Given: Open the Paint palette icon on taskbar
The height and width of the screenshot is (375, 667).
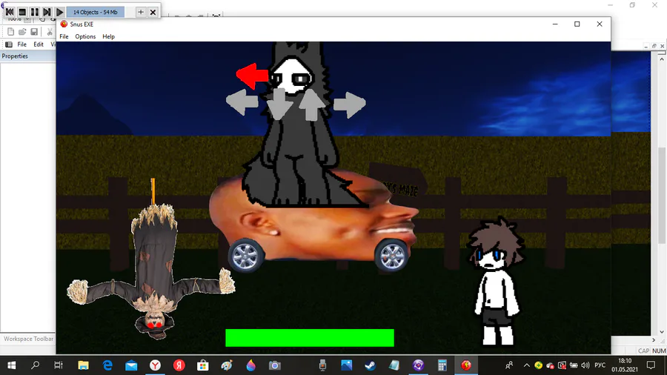Looking at the screenshot, I should tap(227, 365).
